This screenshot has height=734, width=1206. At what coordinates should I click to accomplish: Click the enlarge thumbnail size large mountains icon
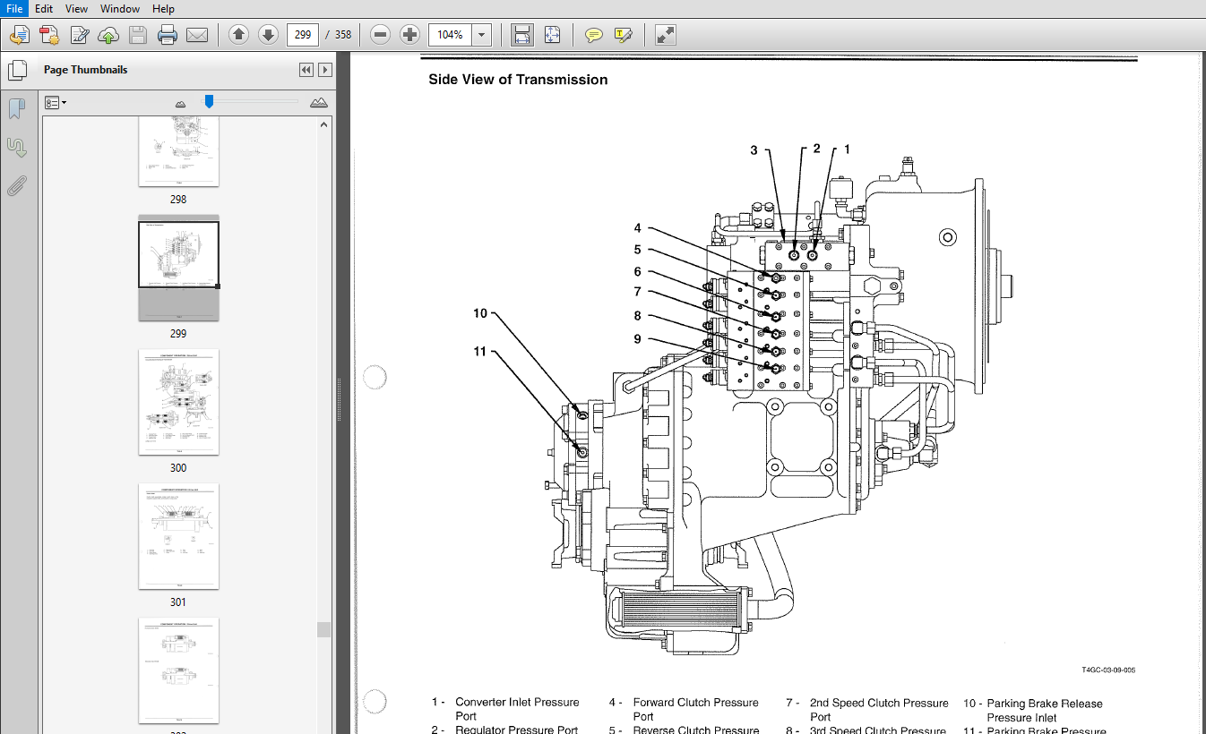coord(319,103)
